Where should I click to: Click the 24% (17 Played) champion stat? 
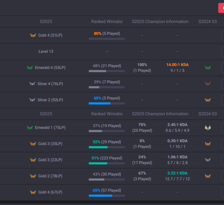pos(142,160)
